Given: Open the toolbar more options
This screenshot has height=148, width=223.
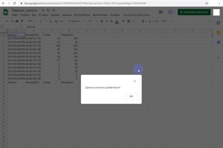Looking at the screenshot, I should pyautogui.click(x=172, y=21).
